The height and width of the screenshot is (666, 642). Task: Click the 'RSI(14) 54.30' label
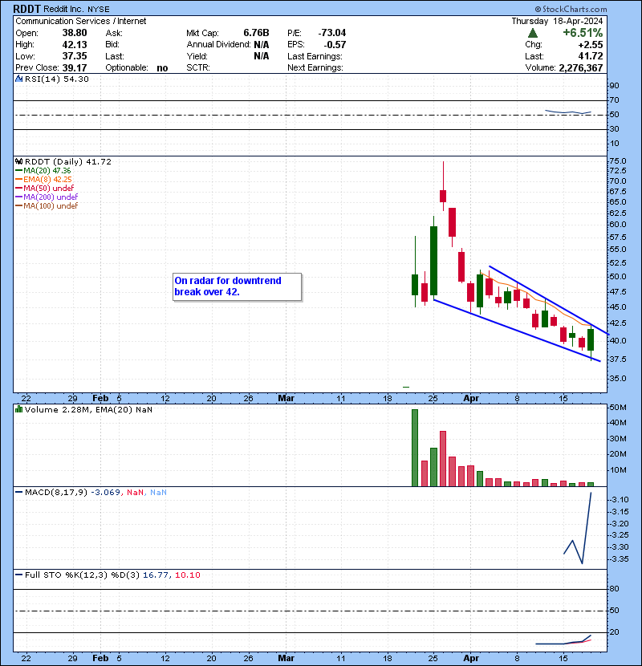point(56,79)
